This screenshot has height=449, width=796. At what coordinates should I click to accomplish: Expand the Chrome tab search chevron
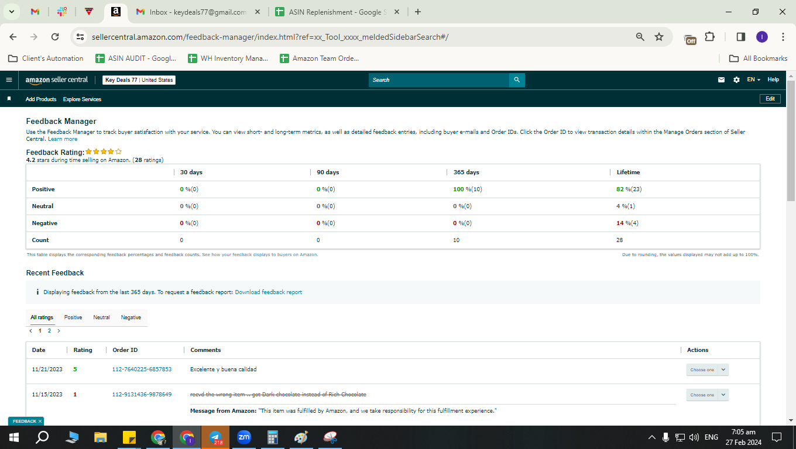click(x=12, y=12)
